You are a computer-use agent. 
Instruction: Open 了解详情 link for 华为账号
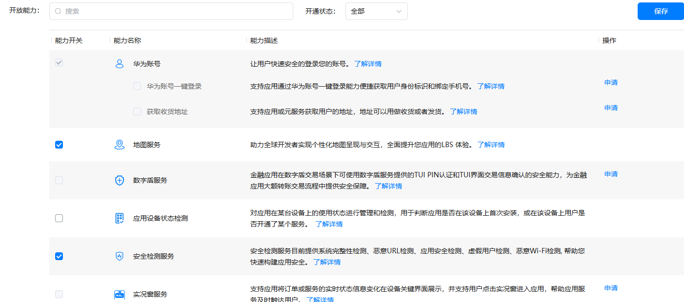[368, 64]
